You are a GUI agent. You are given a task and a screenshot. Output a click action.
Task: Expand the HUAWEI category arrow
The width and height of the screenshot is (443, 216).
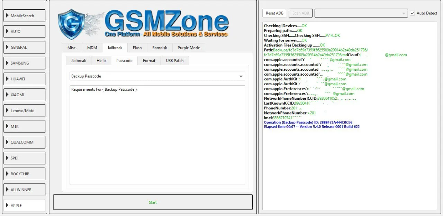coord(7,79)
